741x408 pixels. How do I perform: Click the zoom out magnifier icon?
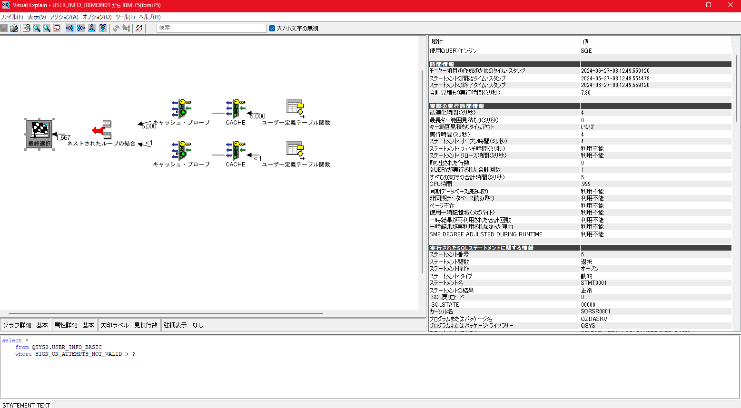(47, 28)
